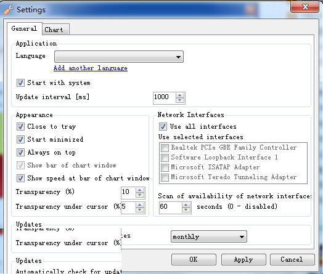Viewport: 323px width, 274px height.
Task: Toggle Show speed at bar of chart window
Action: pos(20,178)
